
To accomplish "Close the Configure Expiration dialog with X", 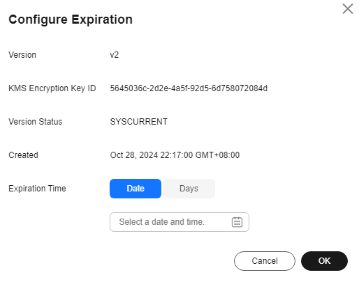I will pos(348,9).
